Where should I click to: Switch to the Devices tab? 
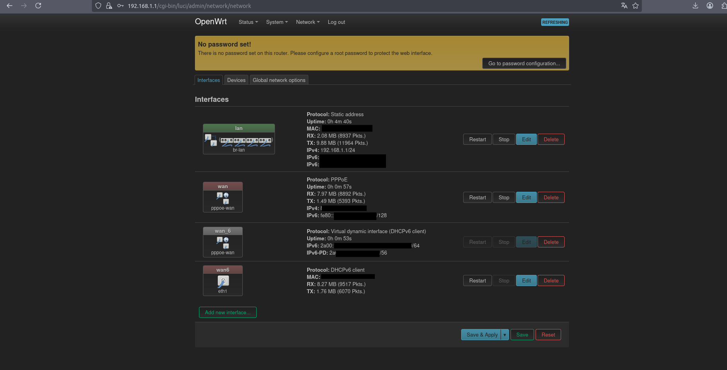(236, 80)
